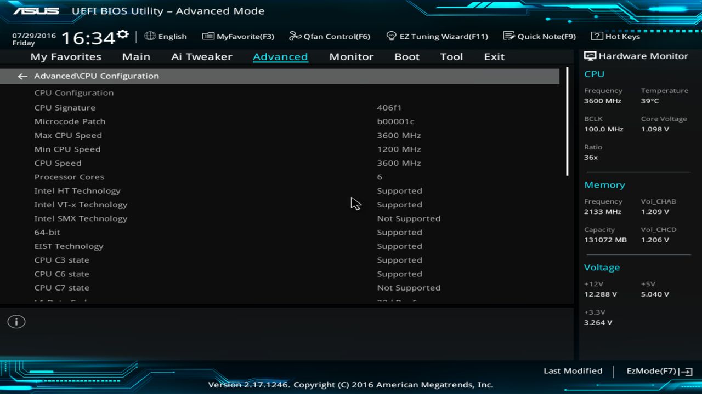This screenshot has height=394, width=702.
Task: Switch to EzMode with the F7 button
Action: click(659, 370)
